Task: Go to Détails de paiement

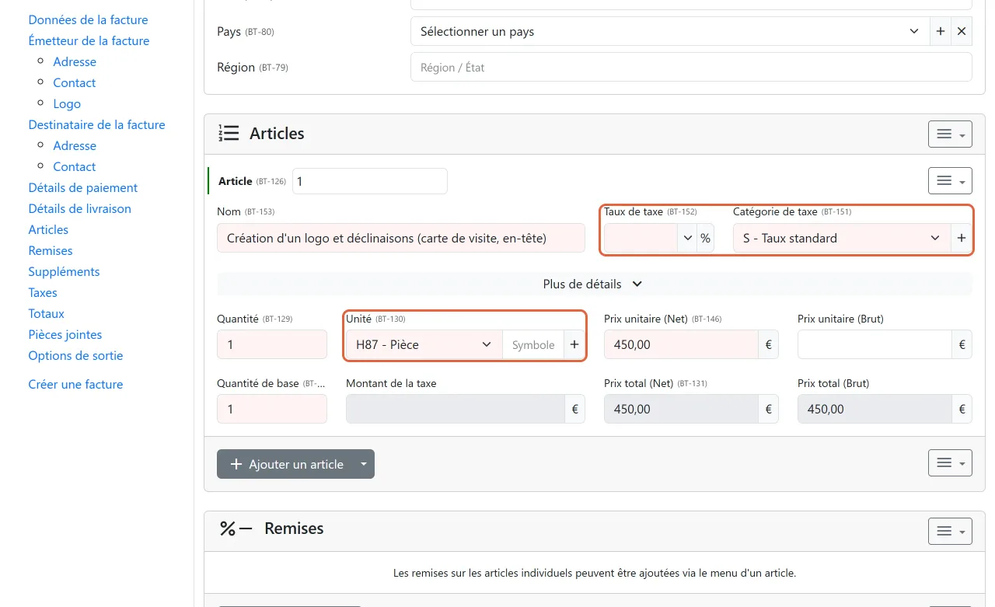Action: (x=83, y=187)
